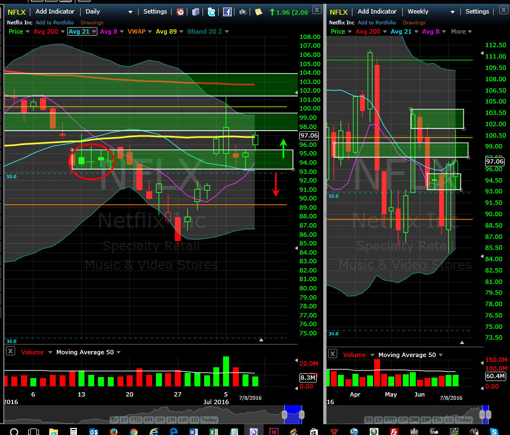The image size is (510, 435).
Task: Expand Moving Average 50 dropdown on daily chart
Action: (x=119, y=352)
